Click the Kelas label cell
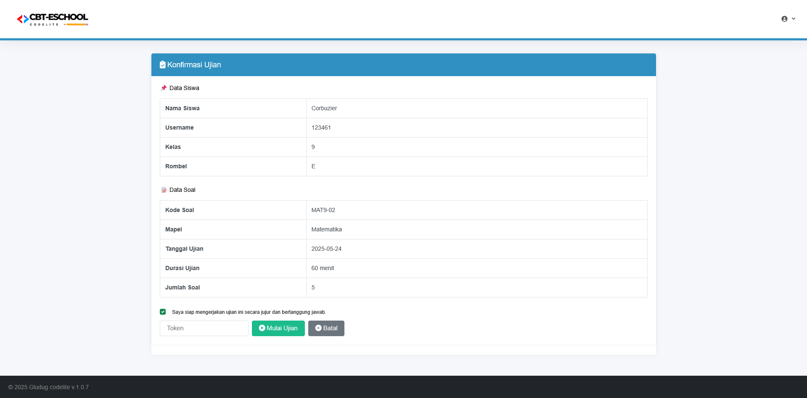Screen dimensions: 807x398 (233, 147)
